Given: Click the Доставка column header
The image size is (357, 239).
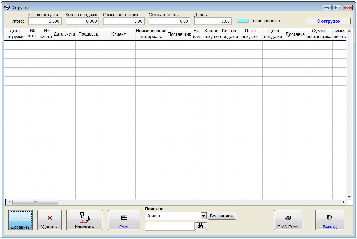Looking at the screenshot, I should pyautogui.click(x=295, y=34).
